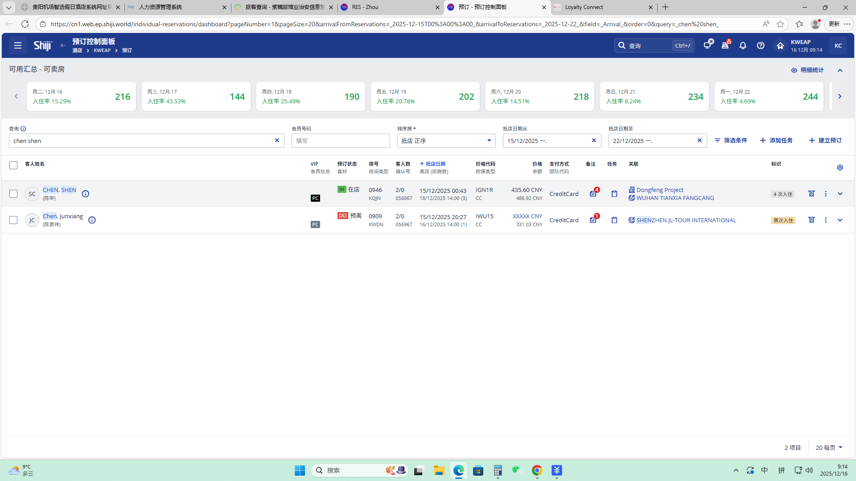Viewport: 856px width, 481px height.
Task: Open three-dot menu for Chen, Junxiang row
Action: (826, 220)
